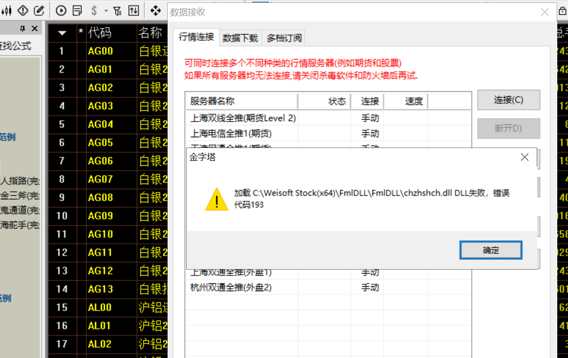Close the 金字塔 error dialog
The height and width of the screenshot is (358, 568).
tap(524, 157)
